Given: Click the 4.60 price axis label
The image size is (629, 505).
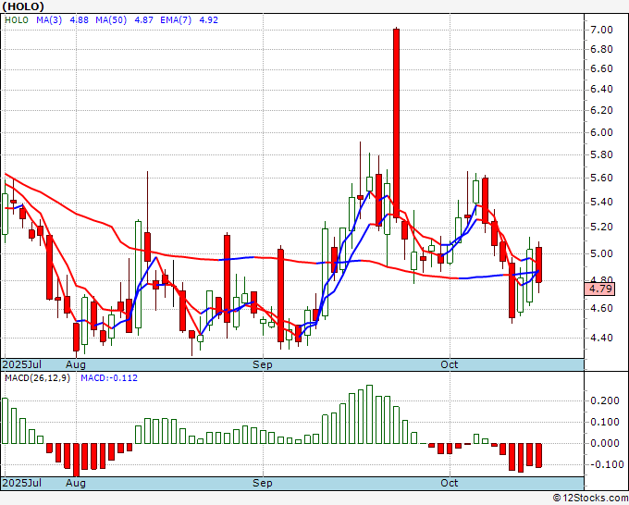Looking at the screenshot, I should coord(601,308).
